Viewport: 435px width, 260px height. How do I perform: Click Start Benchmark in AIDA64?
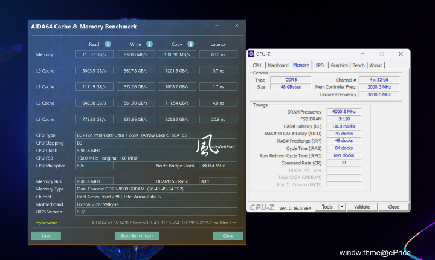(x=137, y=236)
